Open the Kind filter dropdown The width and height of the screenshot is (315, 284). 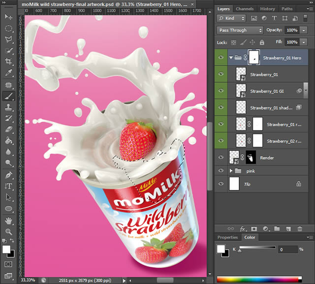[231, 18]
